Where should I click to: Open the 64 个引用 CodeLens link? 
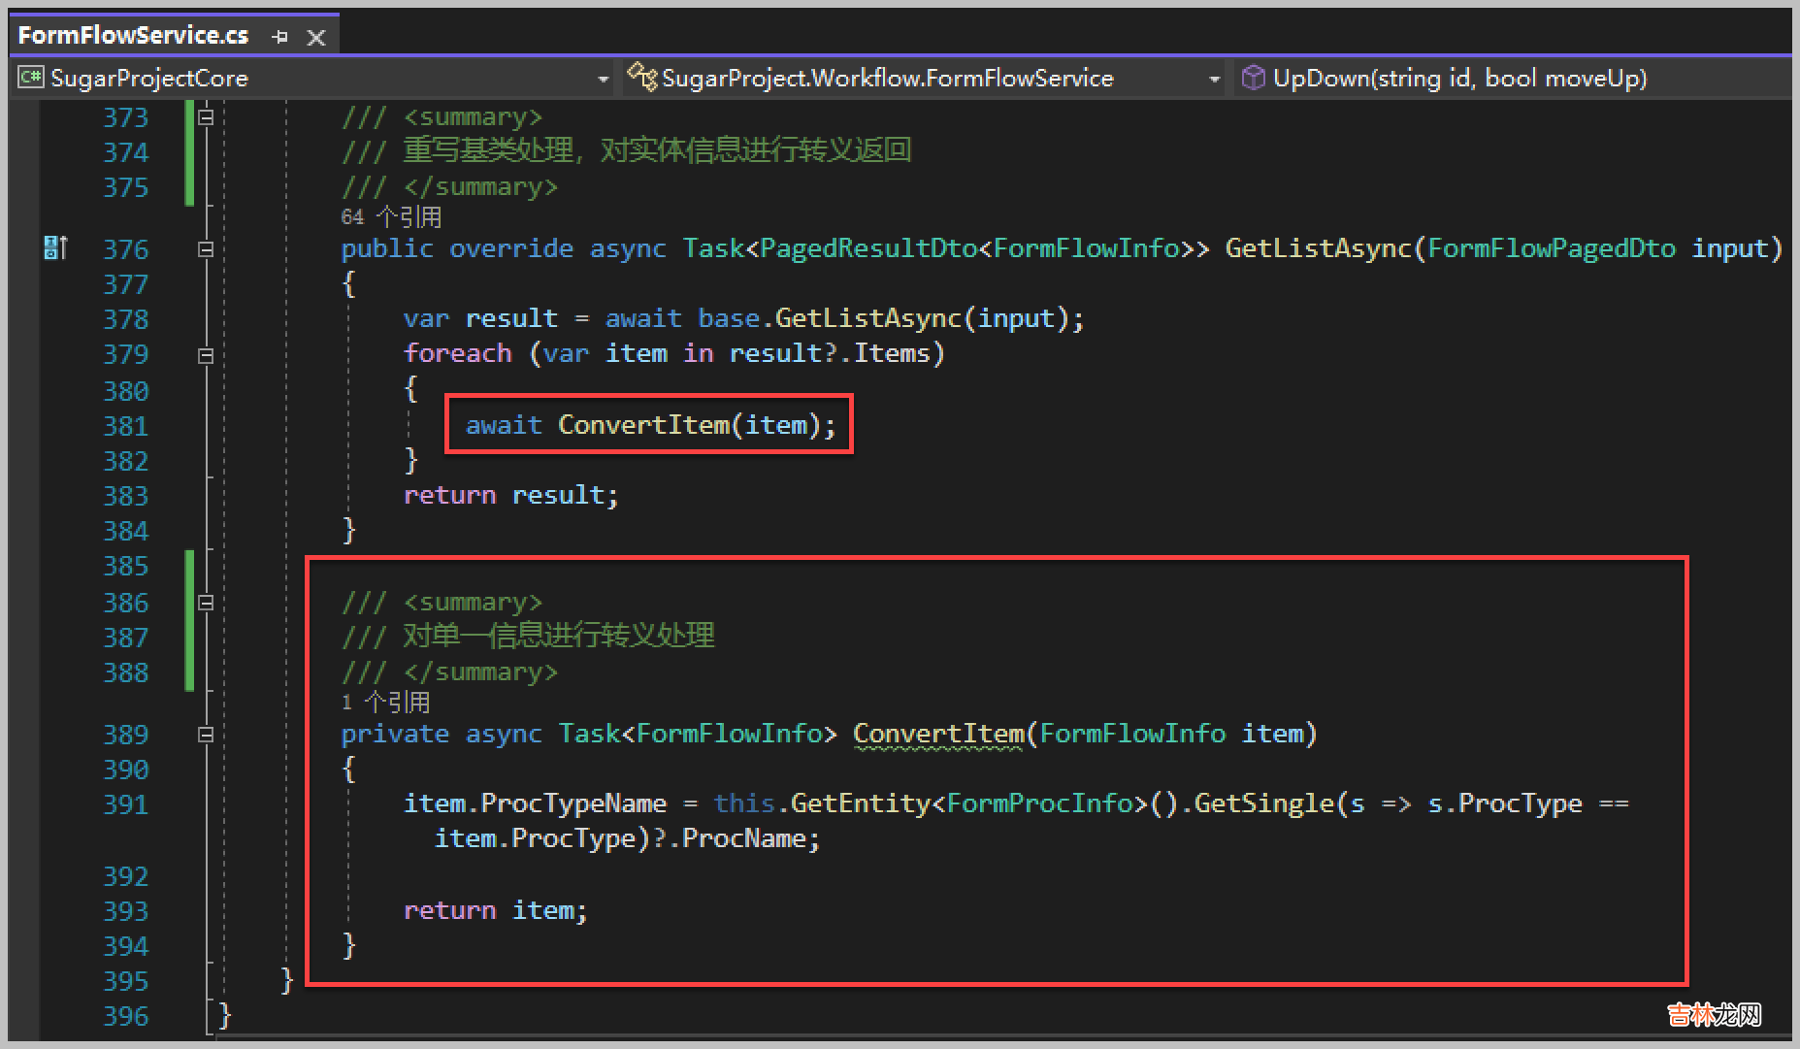(x=391, y=216)
